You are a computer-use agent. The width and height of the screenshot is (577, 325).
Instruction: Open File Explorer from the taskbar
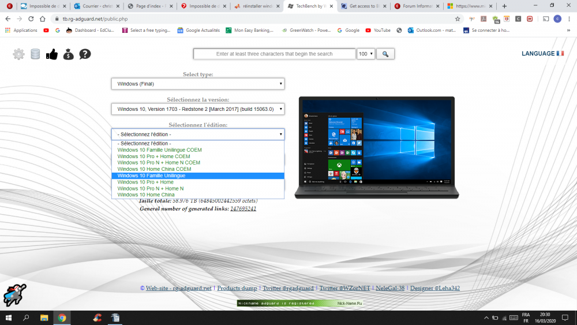[44, 317]
